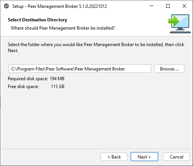Click the installer monitor graphic with green arrow

[x=180, y=24]
